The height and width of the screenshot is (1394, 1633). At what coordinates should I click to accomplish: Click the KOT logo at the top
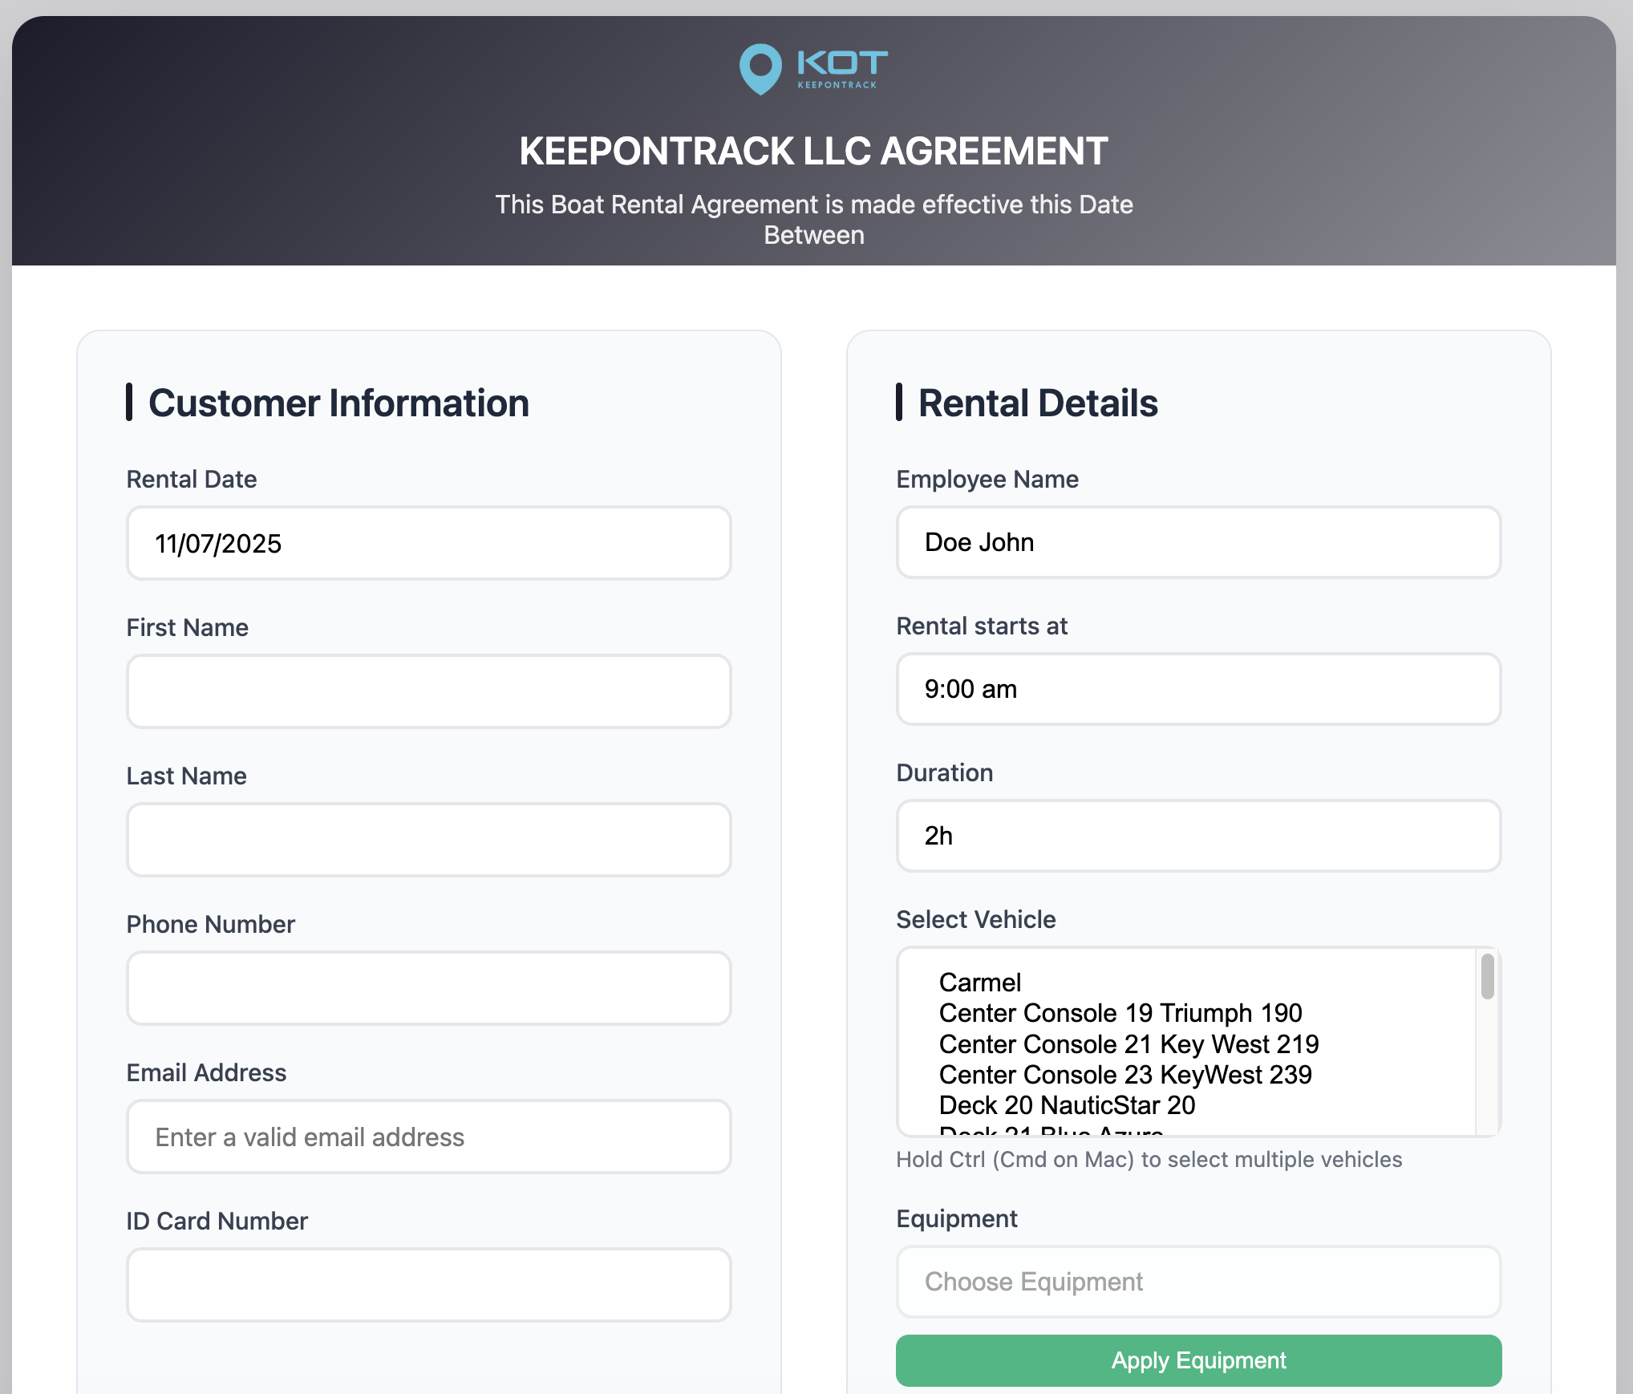[813, 69]
